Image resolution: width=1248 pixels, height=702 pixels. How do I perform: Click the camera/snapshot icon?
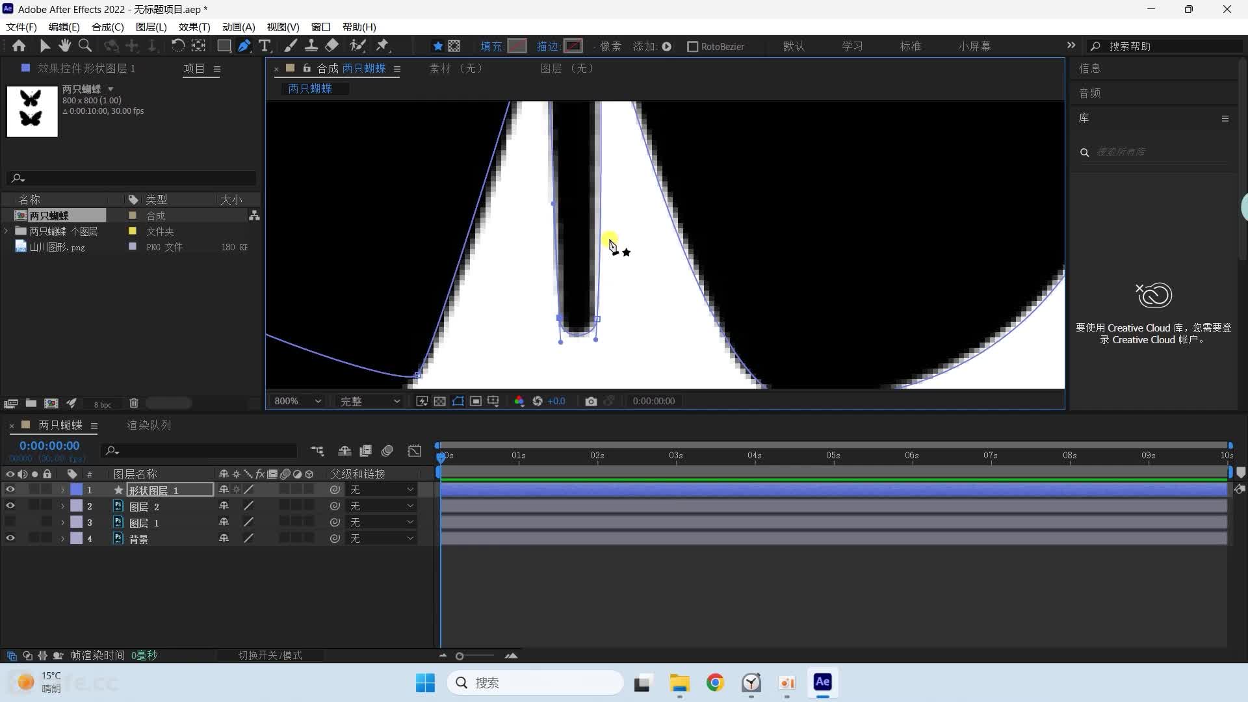tap(591, 400)
